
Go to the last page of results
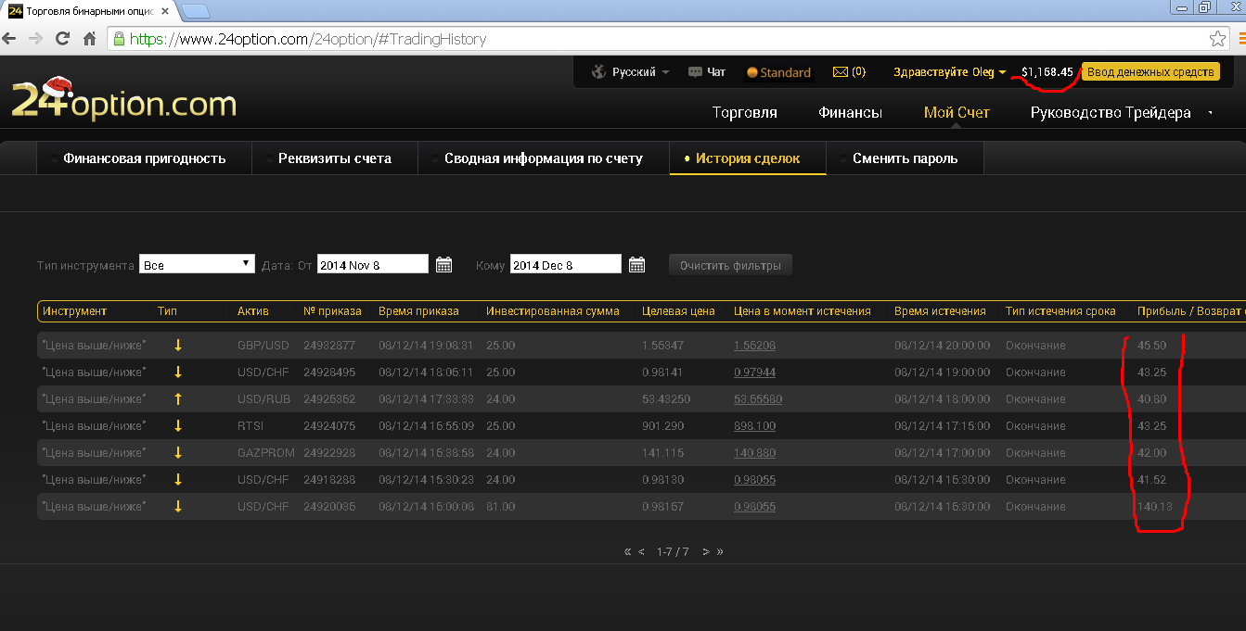point(720,551)
